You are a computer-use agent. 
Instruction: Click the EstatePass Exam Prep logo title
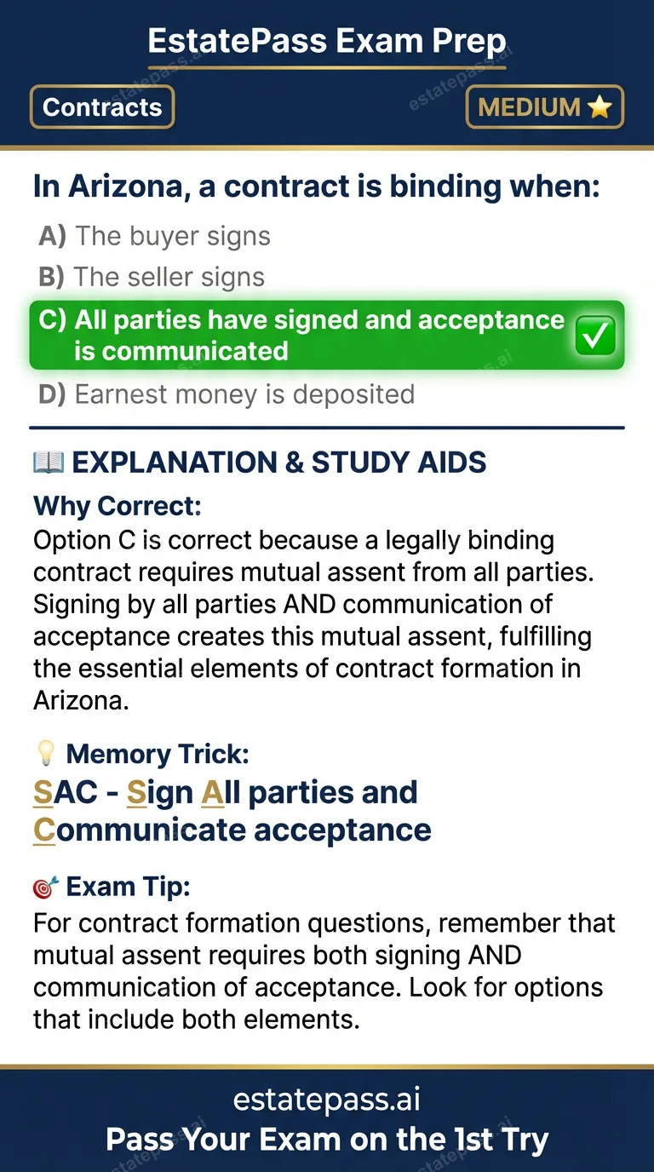click(327, 40)
